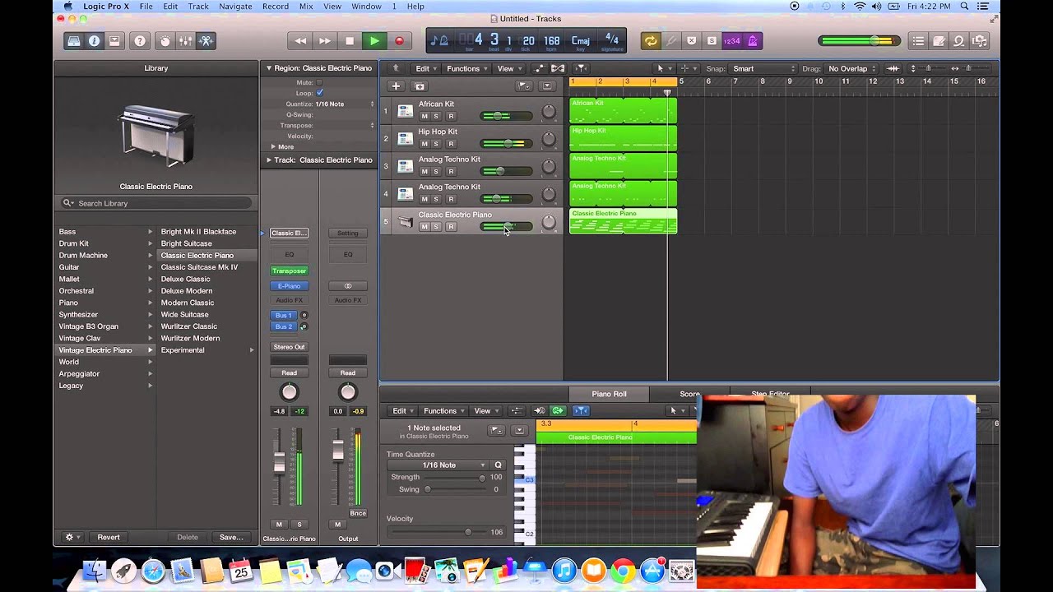This screenshot has width=1053, height=592.
Task: Select Synthesizer category in the Library
Action: click(x=78, y=315)
